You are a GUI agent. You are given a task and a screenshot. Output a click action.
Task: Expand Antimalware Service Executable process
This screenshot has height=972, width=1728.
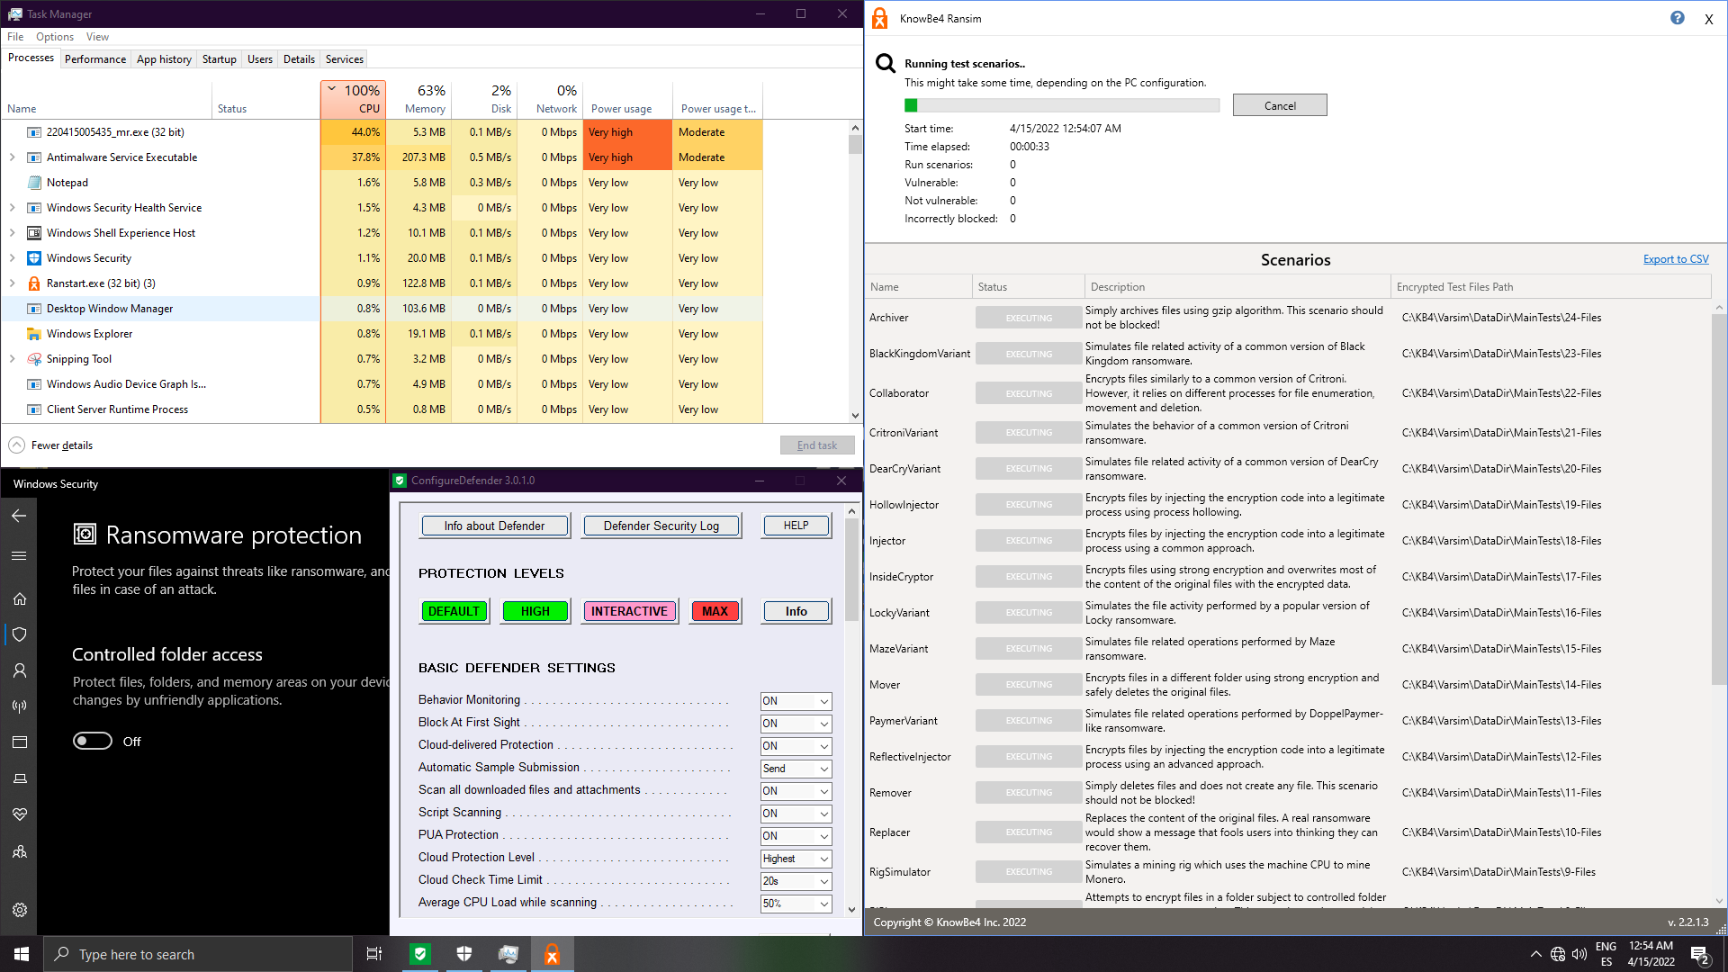click(13, 157)
